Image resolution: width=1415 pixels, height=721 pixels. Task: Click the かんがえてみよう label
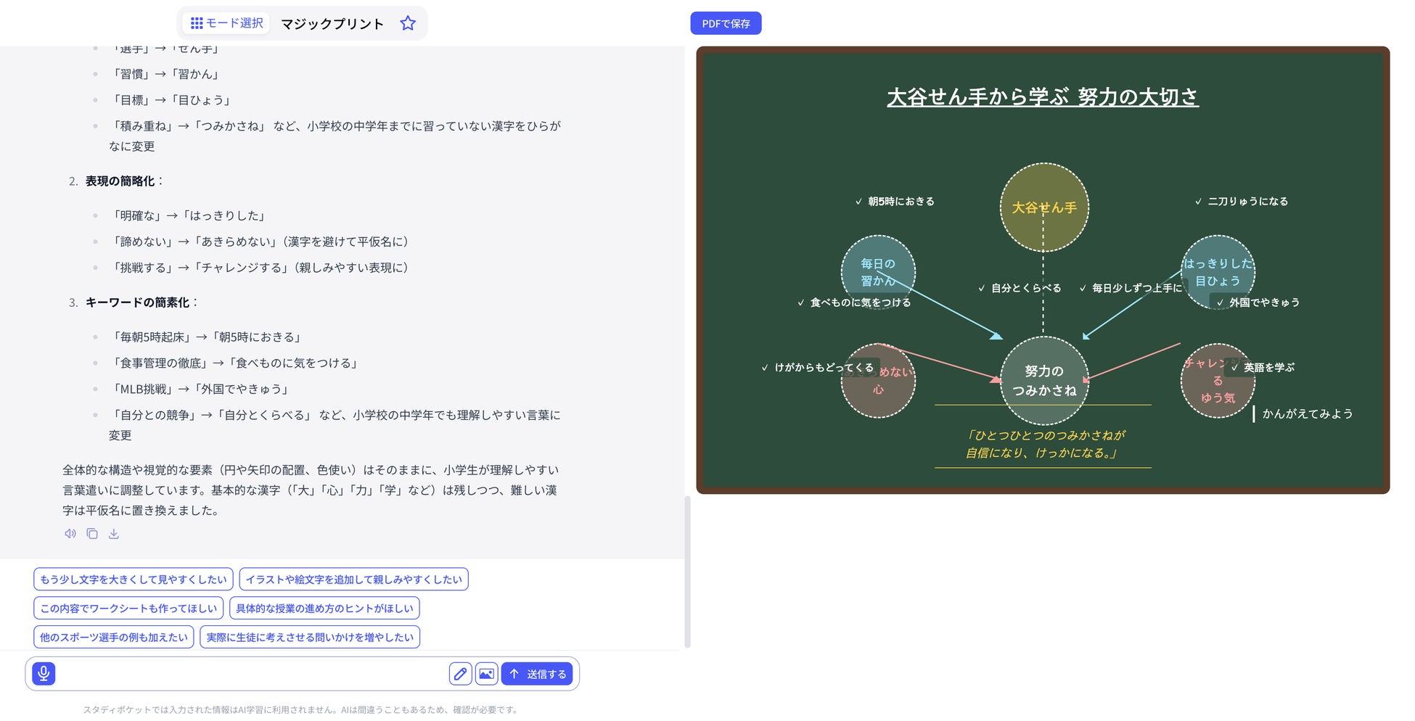pos(1308,414)
